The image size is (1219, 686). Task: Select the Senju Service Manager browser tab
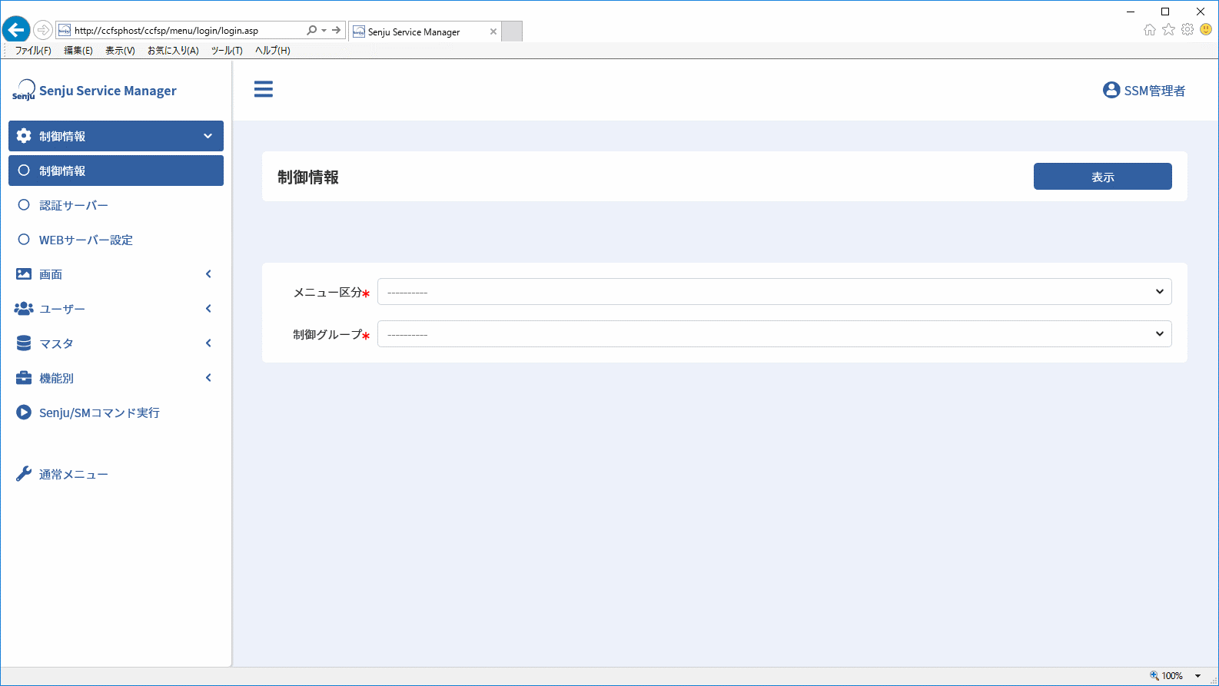(425, 31)
